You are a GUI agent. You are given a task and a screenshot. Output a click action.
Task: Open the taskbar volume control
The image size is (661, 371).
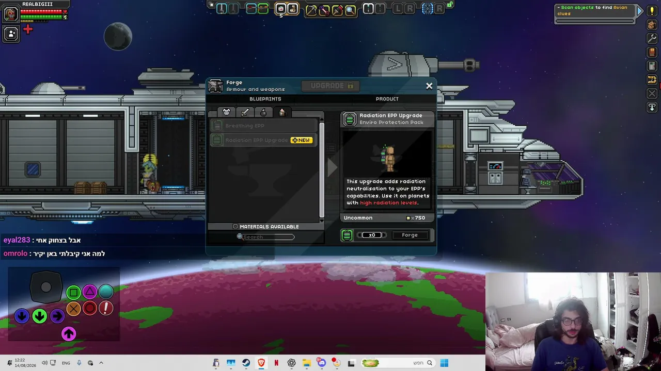click(44, 363)
